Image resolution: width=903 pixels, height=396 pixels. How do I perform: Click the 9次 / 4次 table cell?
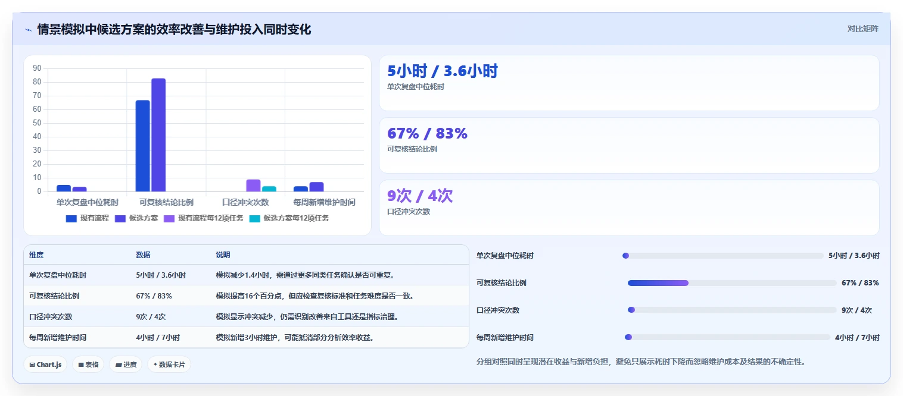click(x=151, y=316)
